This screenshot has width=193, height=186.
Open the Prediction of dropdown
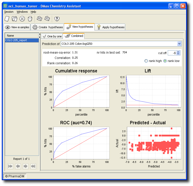point(179,44)
